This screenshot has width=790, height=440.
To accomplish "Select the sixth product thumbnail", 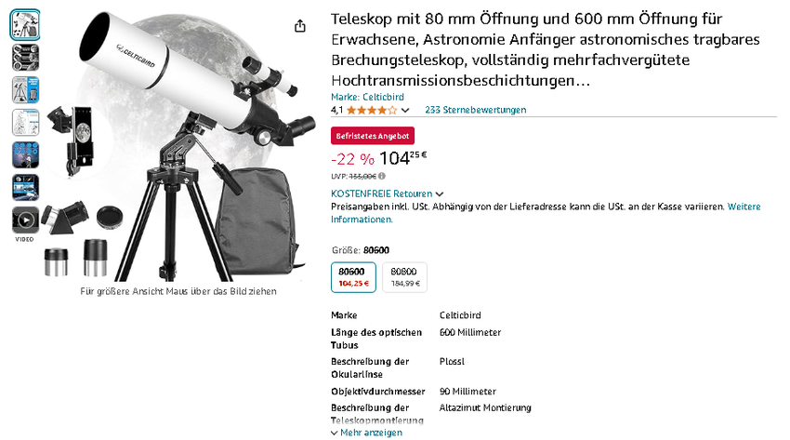I will coord(25,188).
